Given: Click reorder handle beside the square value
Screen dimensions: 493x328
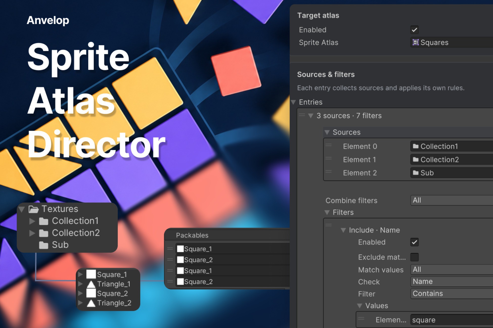Looking at the screenshot, I should [361, 318].
